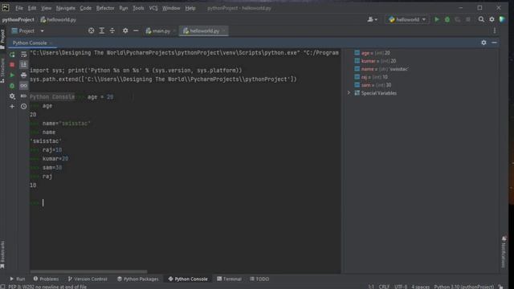The width and height of the screenshot is (514, 289).
Task: Click the console input prompt icon
Action: (23, 96)
